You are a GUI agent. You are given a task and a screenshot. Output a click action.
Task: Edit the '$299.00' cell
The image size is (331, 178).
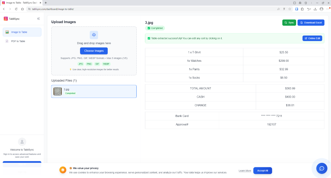[283, 61]
